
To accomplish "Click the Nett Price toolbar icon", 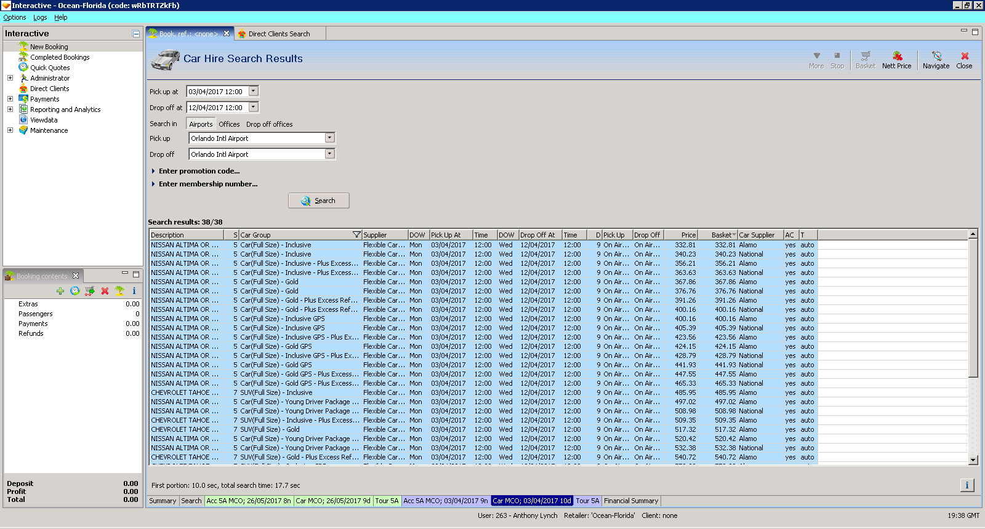I will coord(896,59).
